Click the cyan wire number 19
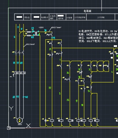Viewport: 118px width, 138px height. coord(54,38)
